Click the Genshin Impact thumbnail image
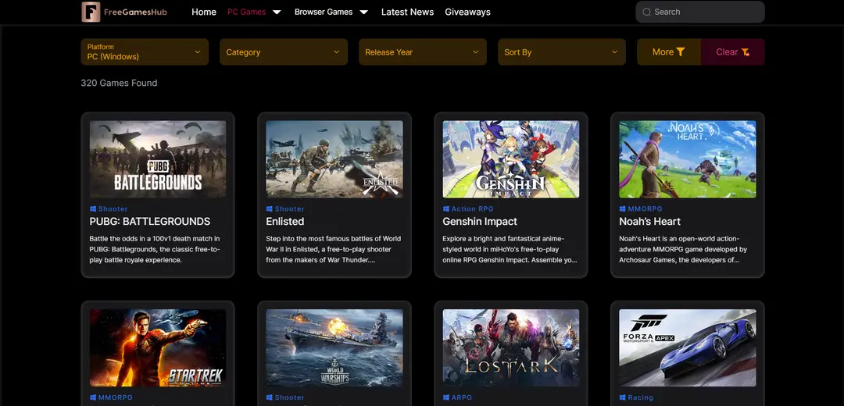The height and width of the screenshot is (406, 844). pos(511,159)
